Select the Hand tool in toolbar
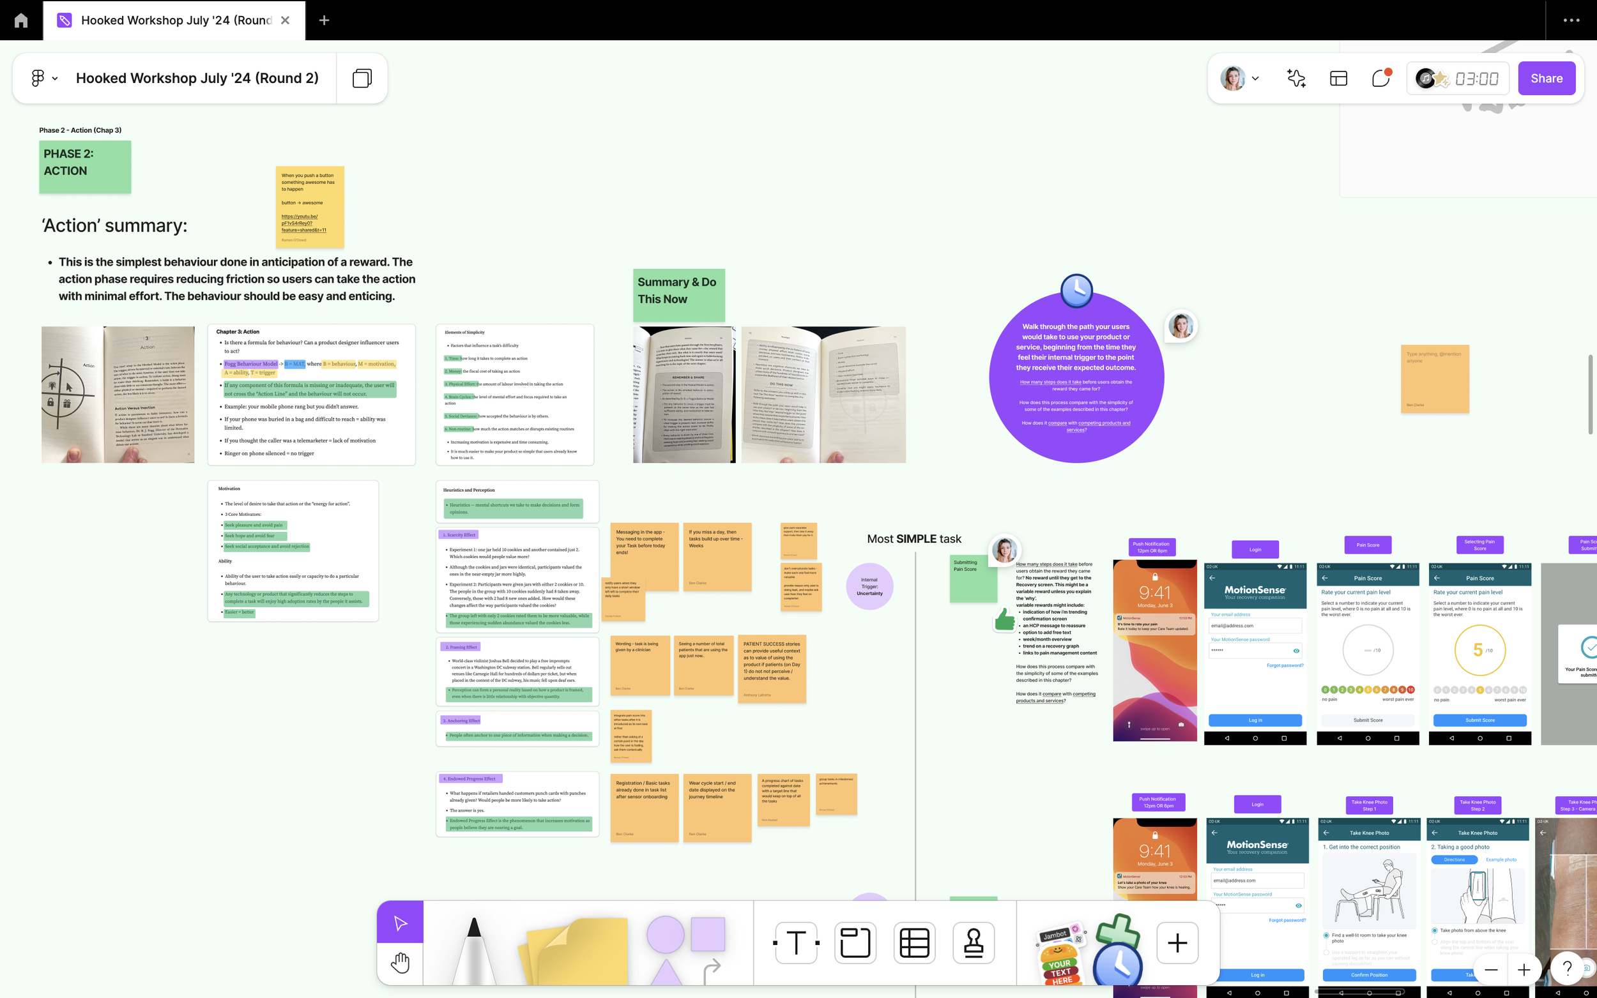This screenshot has height=998, width=1597. [400, 963]
